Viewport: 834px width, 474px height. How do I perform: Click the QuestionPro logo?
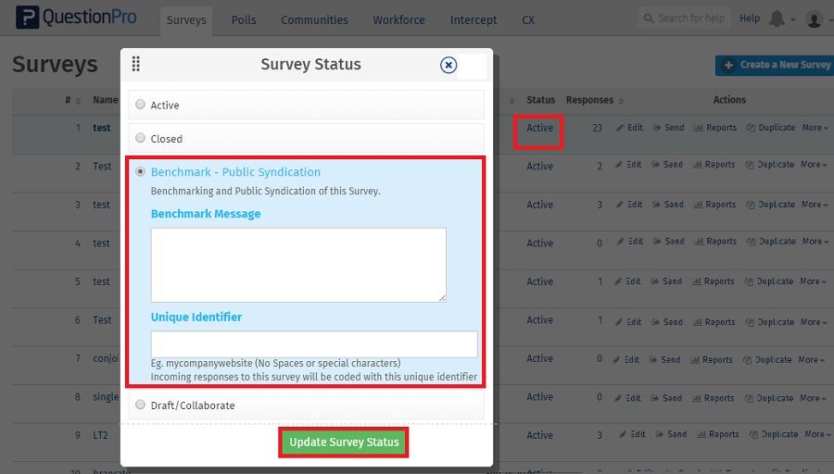(78, 19)
